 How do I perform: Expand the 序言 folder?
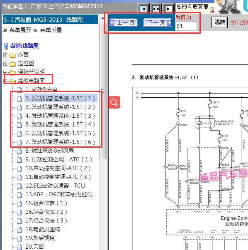tap(5, 55)
